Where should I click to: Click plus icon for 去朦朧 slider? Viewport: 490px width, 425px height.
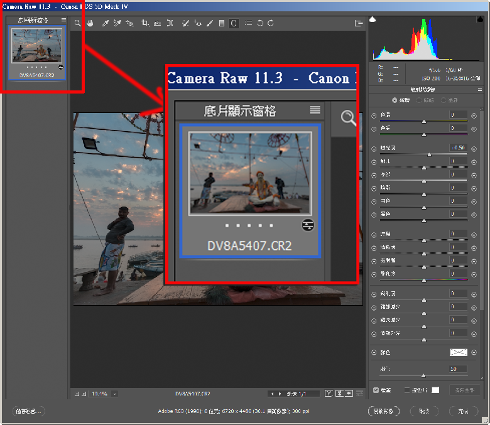474,261
